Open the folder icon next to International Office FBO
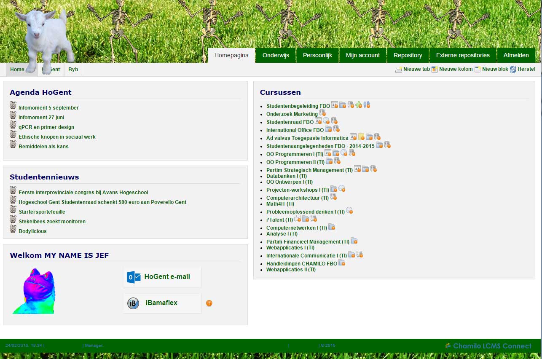 (x=328, y=129)
